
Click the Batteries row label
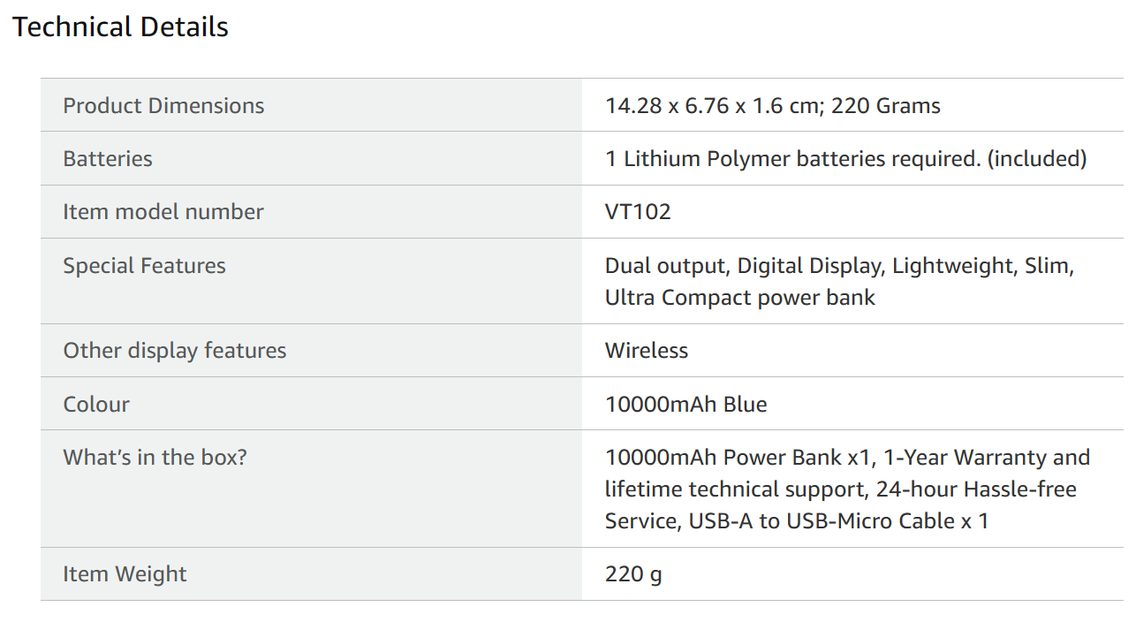[x=108, y=159]
